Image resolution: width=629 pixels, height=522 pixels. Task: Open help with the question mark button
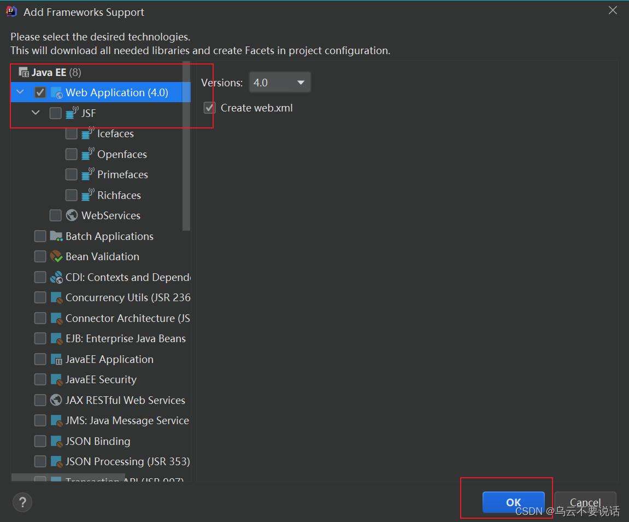(22, 502)
